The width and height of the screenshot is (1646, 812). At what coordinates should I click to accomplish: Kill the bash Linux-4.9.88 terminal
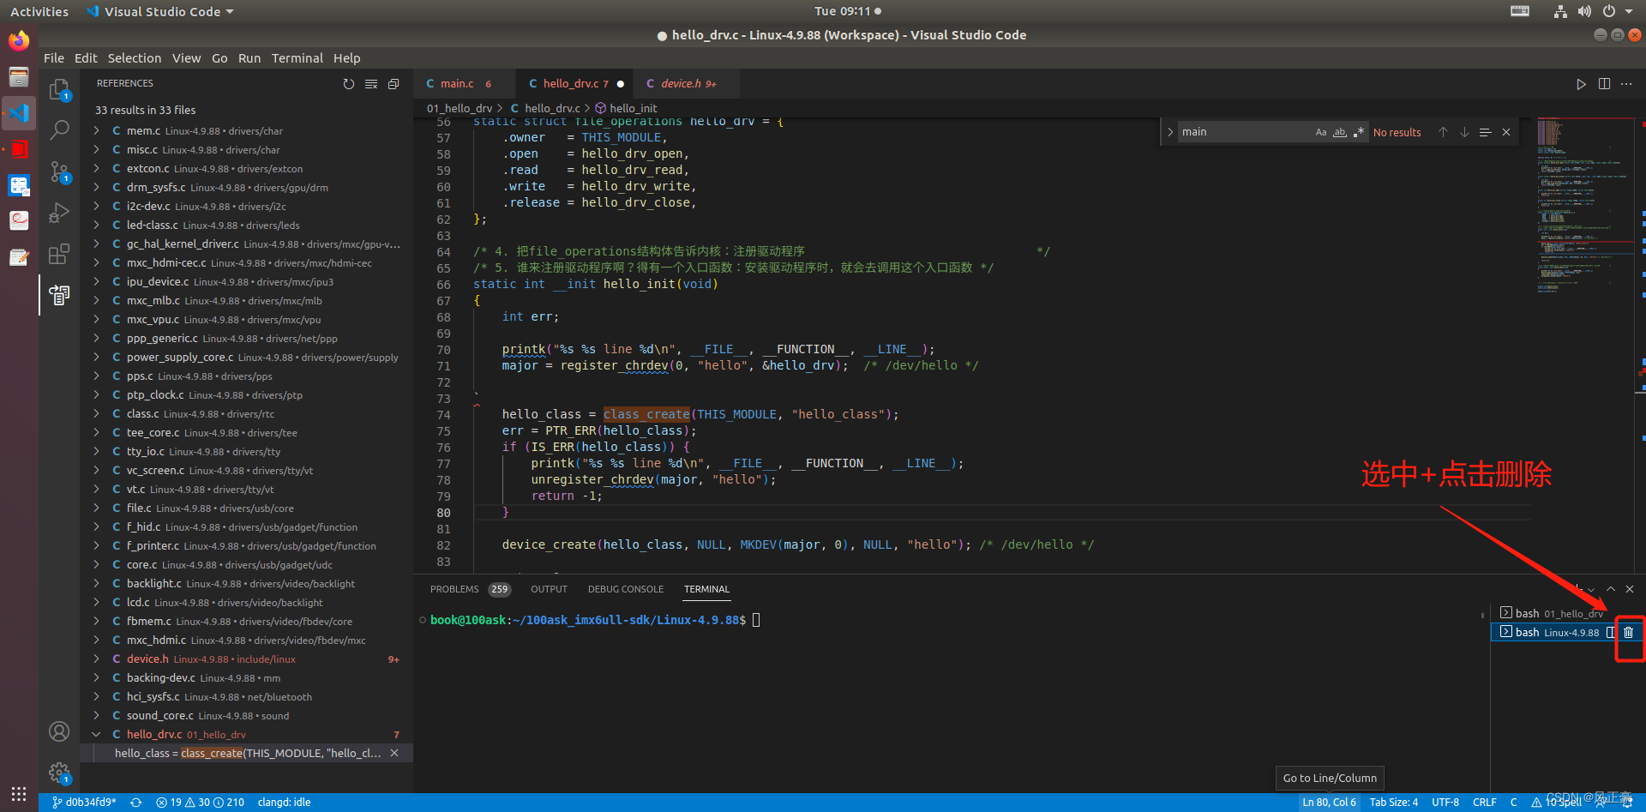coord(1629,633)
